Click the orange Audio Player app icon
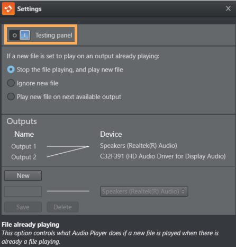The height and width of the screenshot is (247, 236). point(8,8)
